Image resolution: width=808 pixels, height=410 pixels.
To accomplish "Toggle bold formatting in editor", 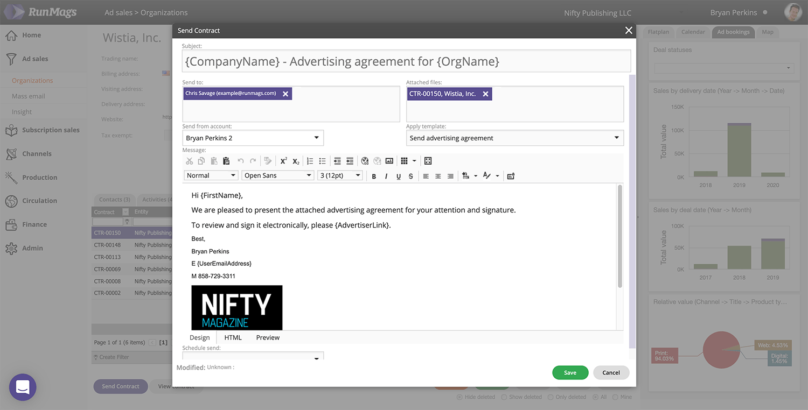I will pyautogui.click(x=374, y=176).
